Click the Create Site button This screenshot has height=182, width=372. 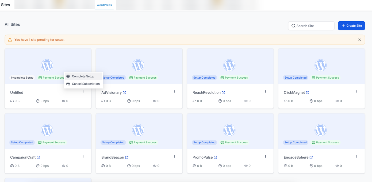tap(351, 26)
